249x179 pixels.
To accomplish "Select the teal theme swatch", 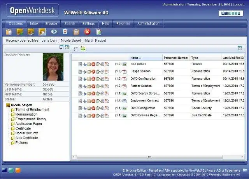I will coord(11,170).
